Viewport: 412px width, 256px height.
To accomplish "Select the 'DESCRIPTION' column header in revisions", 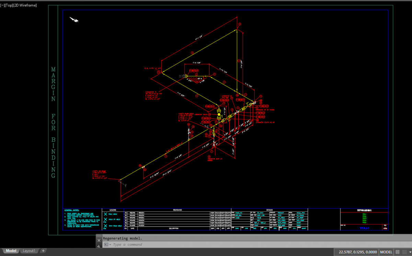I will pyautogui.click(x=173, y=228).
